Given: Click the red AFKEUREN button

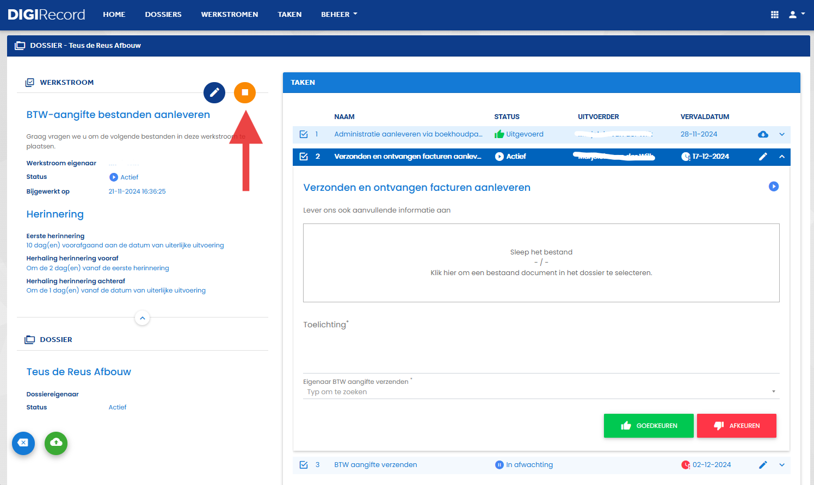Looking at the screenshot, I should [737, 426].
